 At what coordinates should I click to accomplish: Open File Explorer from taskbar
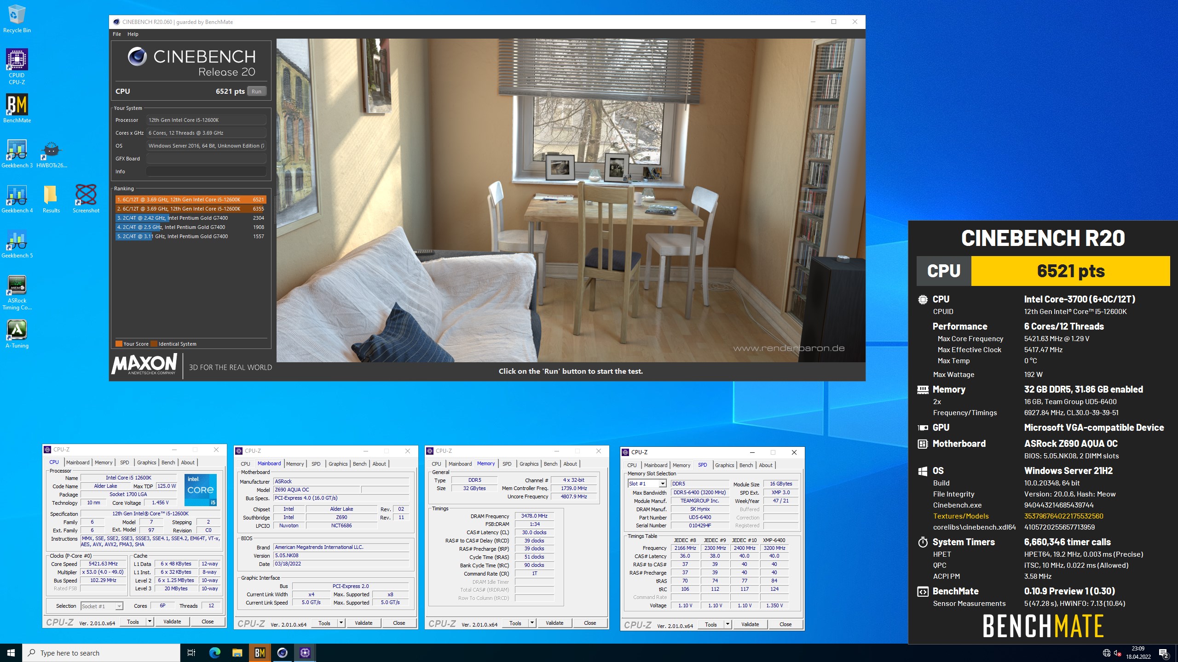point(237,653)
